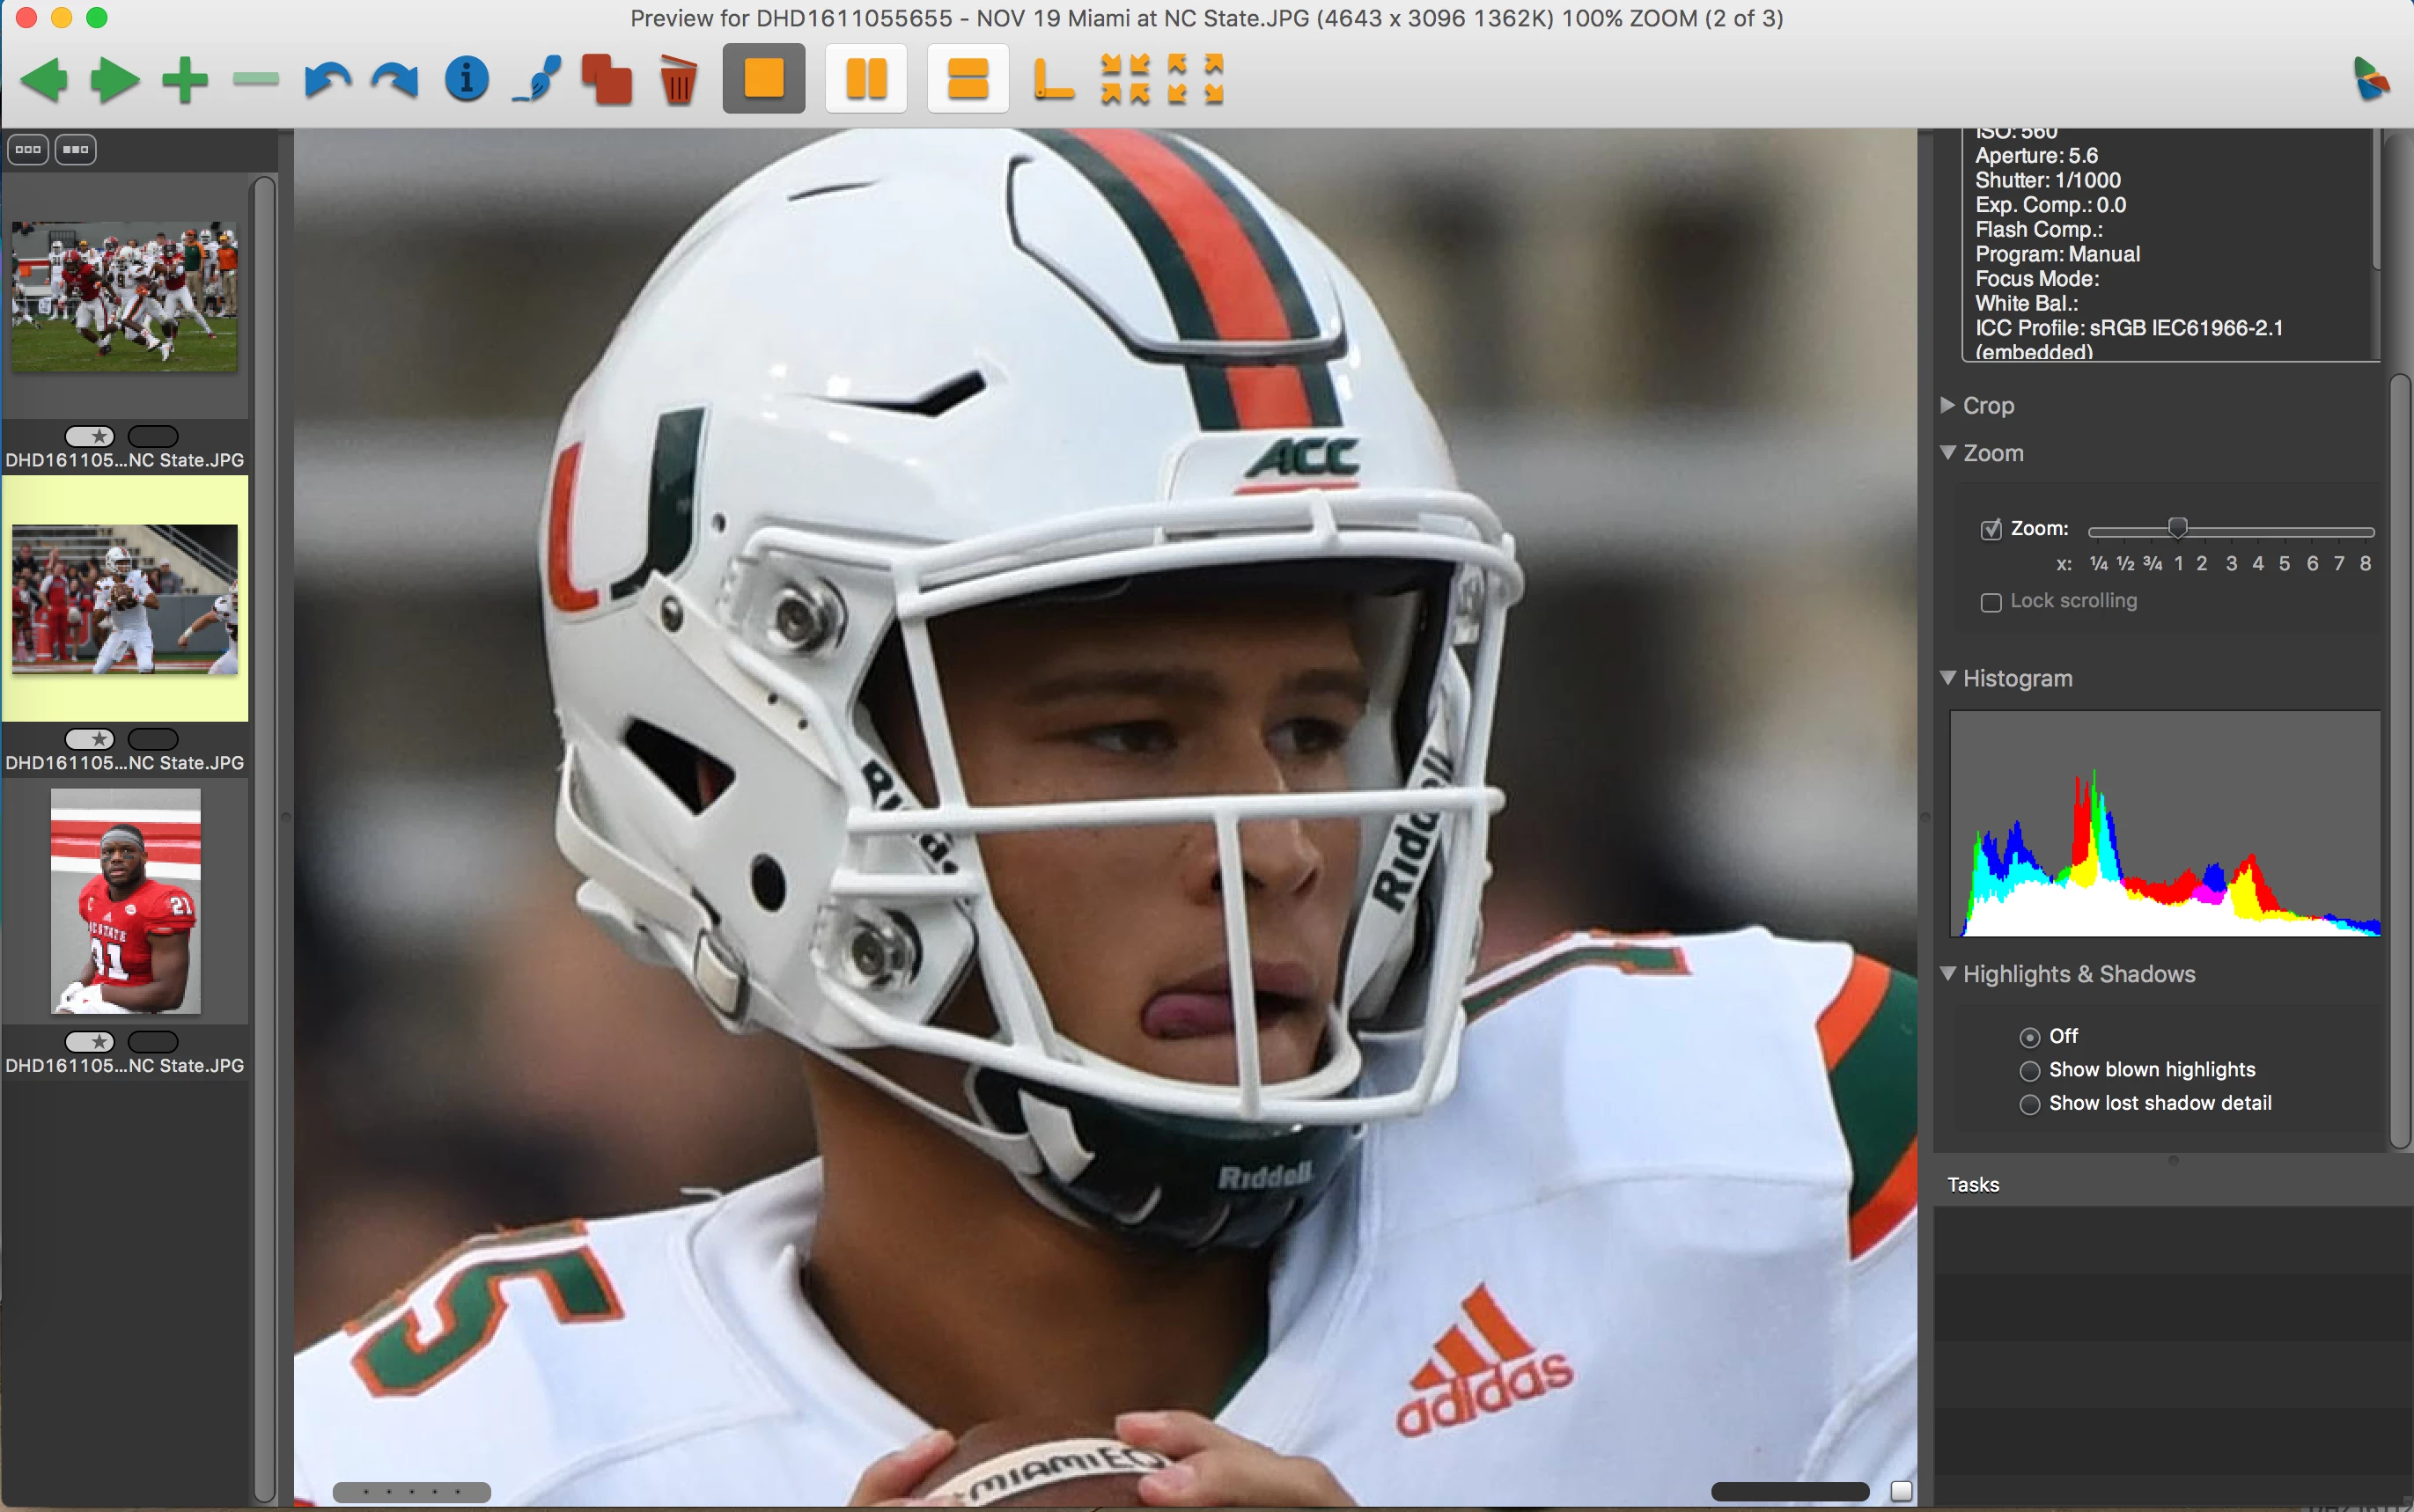Image resolution: width=2414 pixels, height=1512 pixels.
Task: Uncheck the Zoom checkbox
Action: [1990, 529]
